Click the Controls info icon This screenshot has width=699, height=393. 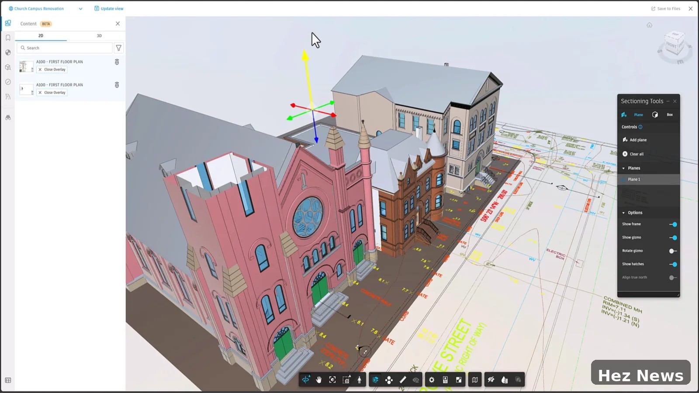tap(640, 127)
